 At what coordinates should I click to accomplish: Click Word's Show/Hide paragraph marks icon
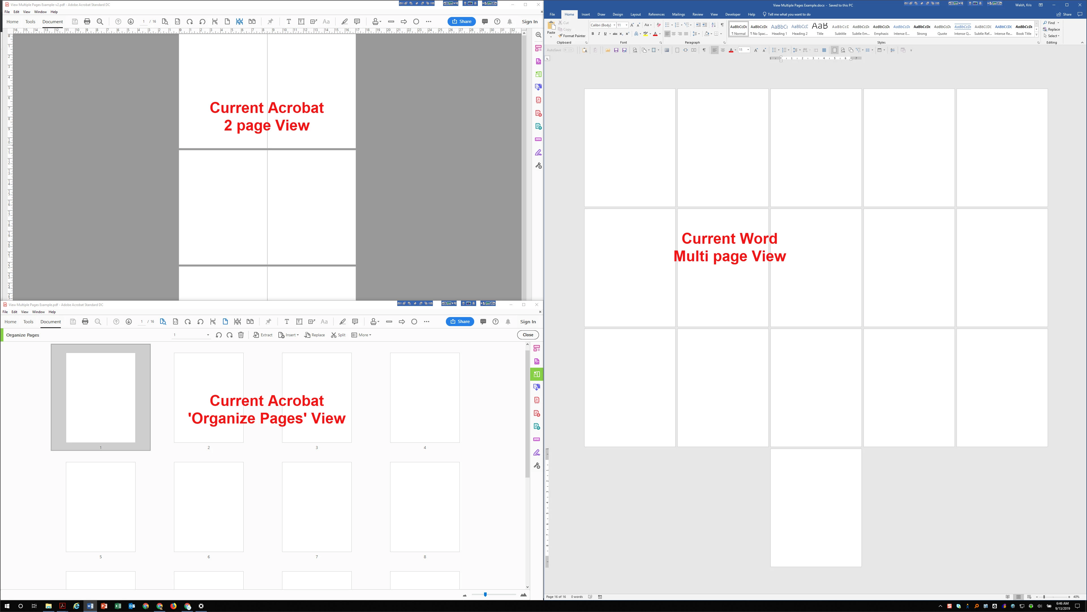(x=722, y=25)
